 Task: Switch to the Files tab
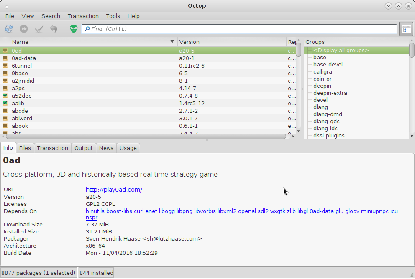pos(25,148)
